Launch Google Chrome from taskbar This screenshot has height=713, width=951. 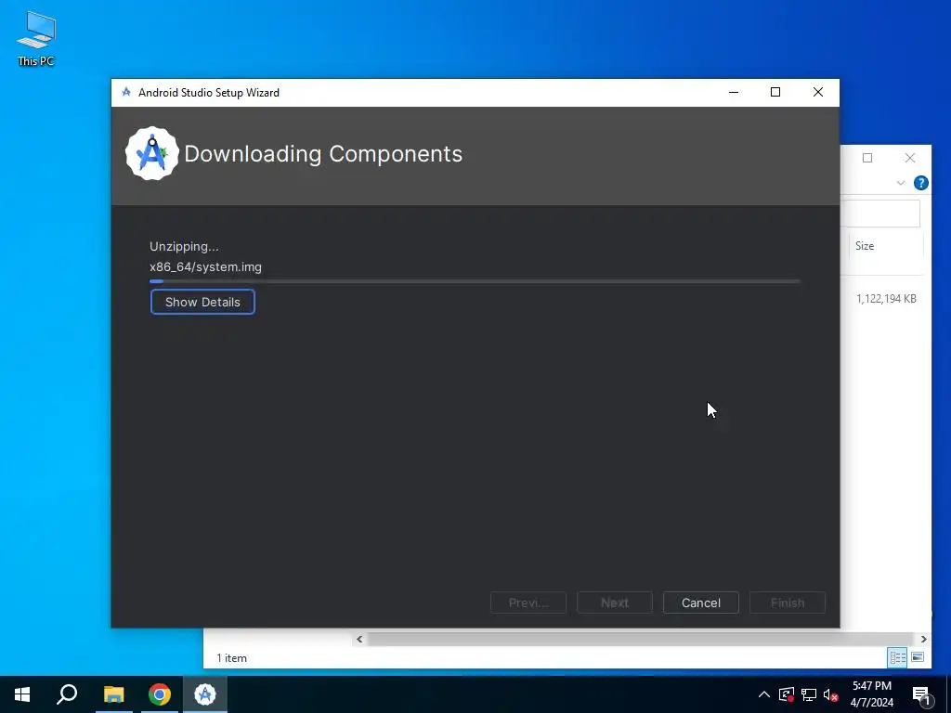coord(160,694)
